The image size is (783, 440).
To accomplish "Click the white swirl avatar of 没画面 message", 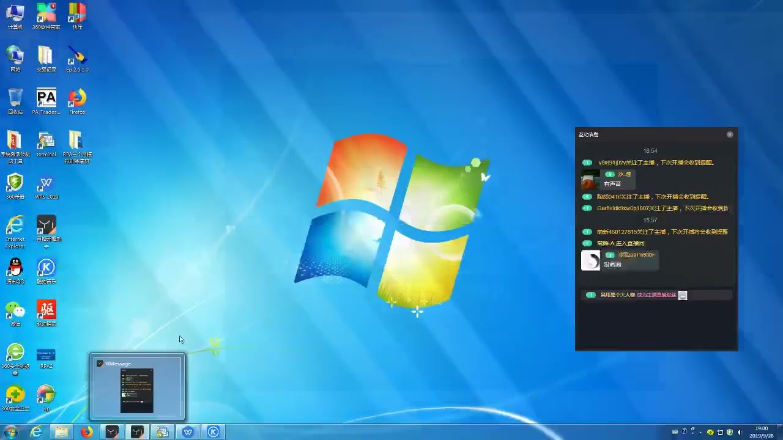I will pos(590,260).
